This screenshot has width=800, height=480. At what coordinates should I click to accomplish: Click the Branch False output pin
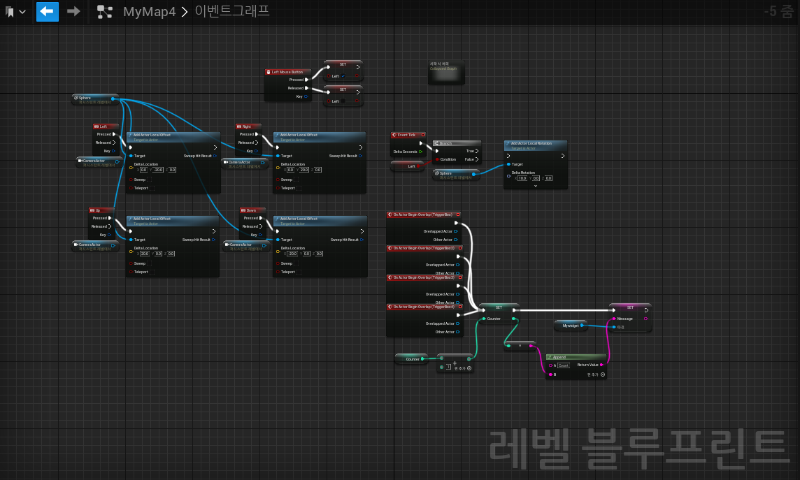(477, 159)
